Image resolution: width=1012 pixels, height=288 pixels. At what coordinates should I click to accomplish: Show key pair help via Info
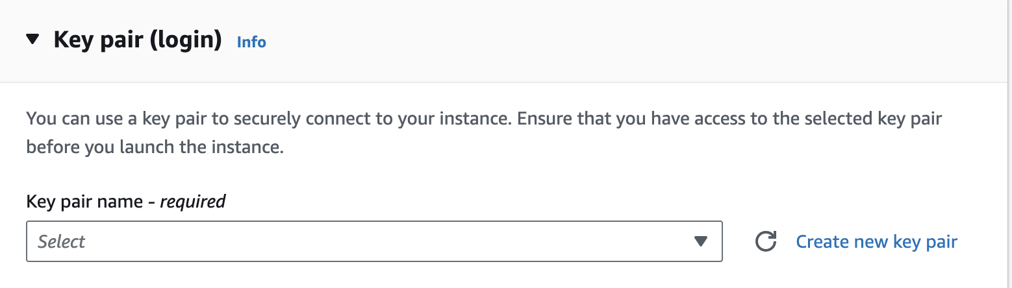pyautogui.click(x=251, y=42)
